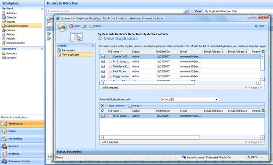Switch to the Marketing area

click(22, 139)
